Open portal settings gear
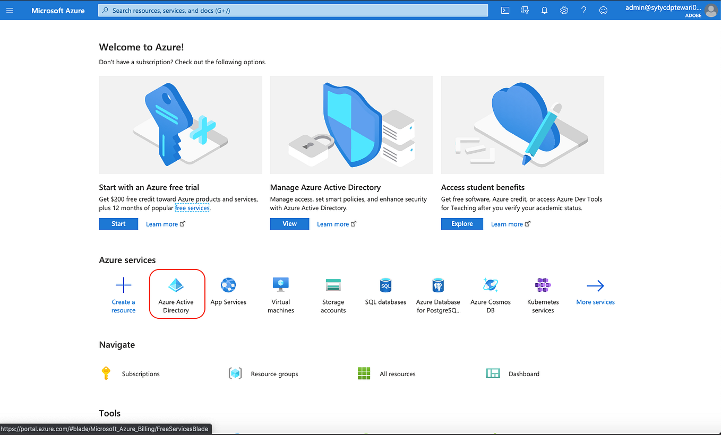 [564, 10]
